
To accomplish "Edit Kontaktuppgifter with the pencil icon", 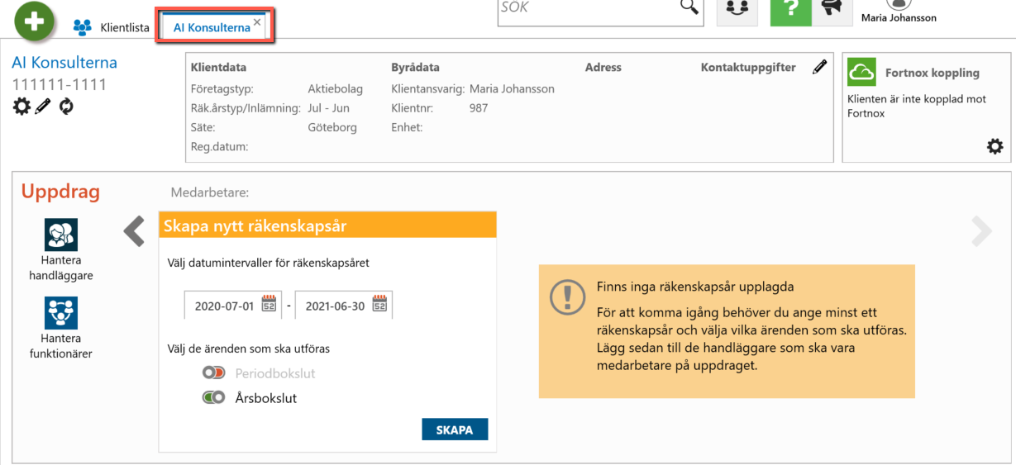I will click(x=819, y=67).
